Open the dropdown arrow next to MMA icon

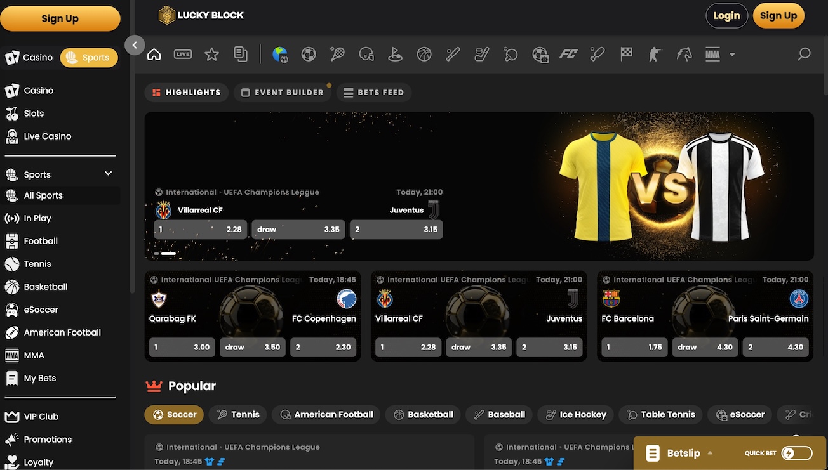coord(732,55)
